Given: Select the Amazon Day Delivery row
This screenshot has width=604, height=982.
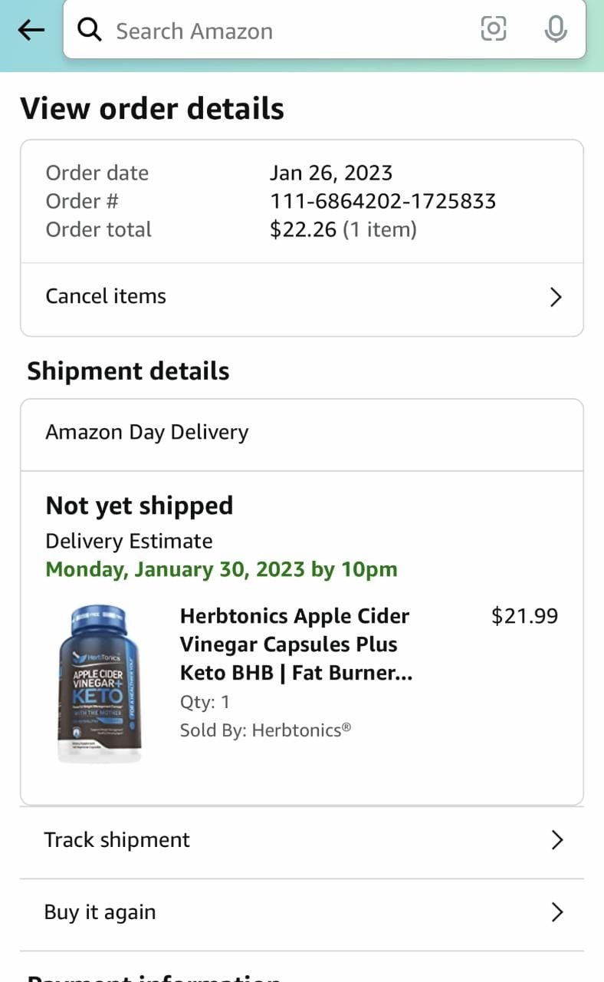Looking at the screenshot, I should coord(147,433).
